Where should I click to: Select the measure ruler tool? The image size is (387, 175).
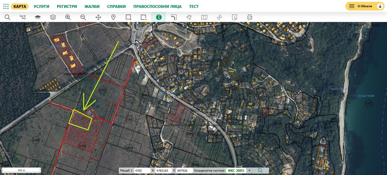[x=174, y=17]
